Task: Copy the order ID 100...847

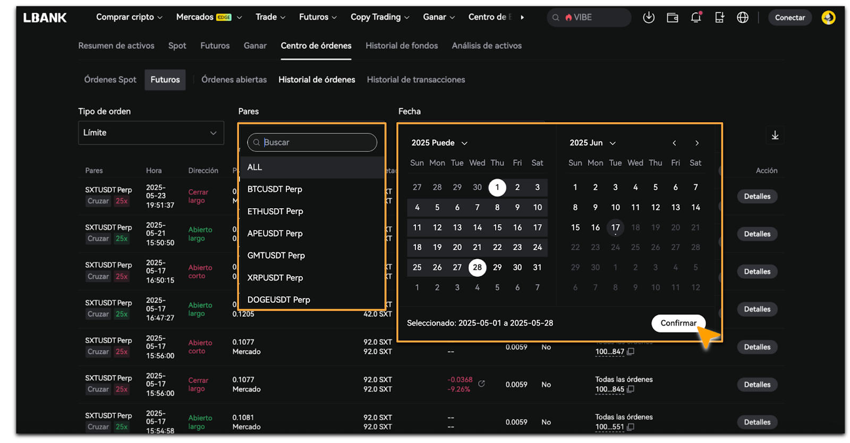Action: (x=631, y=352)
